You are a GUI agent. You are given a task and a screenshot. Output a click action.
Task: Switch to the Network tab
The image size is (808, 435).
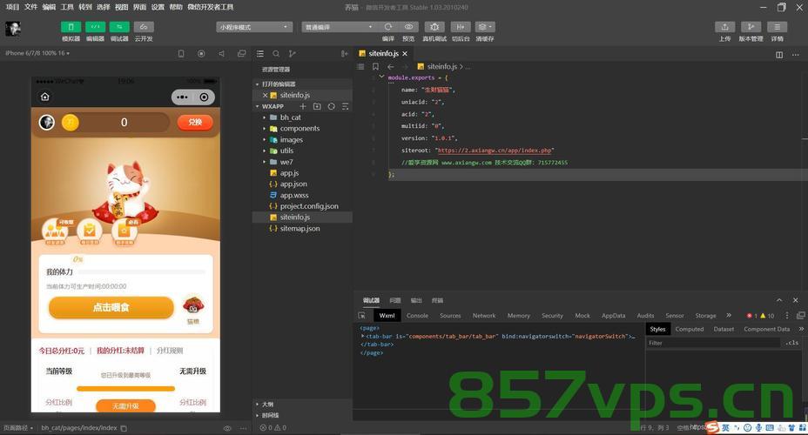[x=484, y=316]
